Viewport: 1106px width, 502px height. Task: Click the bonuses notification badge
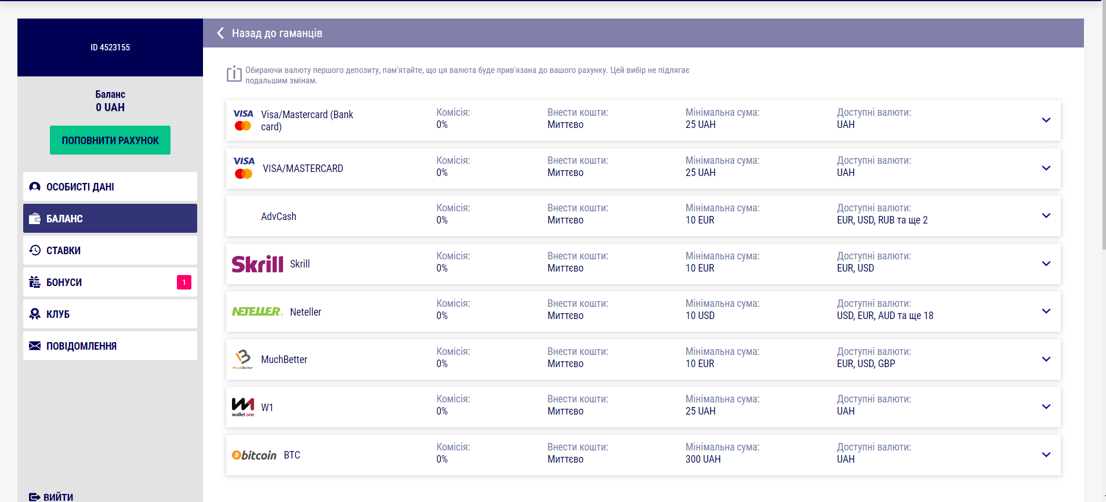click(x=184, y=282)
